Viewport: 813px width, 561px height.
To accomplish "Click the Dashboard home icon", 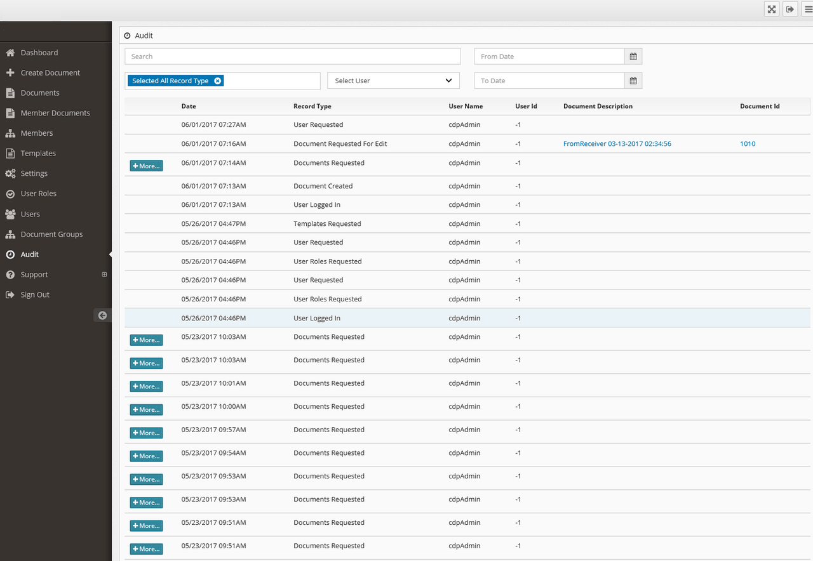I will pos(10,53).
